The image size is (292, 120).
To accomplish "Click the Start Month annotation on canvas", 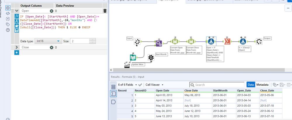I will [x=161, y=54].
